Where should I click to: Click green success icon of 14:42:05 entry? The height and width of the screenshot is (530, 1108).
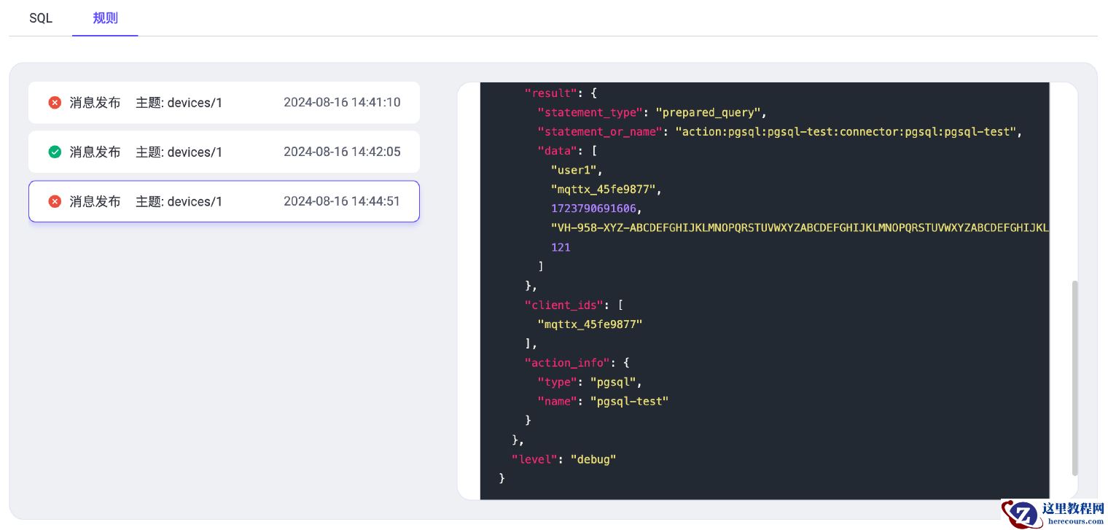(x=55, y=152)
